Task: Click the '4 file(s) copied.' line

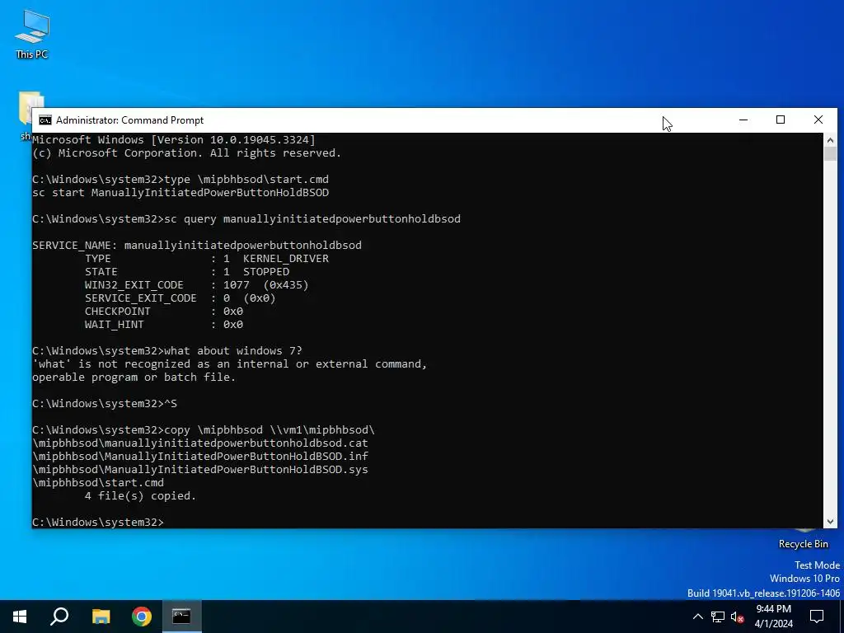Action: tap(140, 495)
